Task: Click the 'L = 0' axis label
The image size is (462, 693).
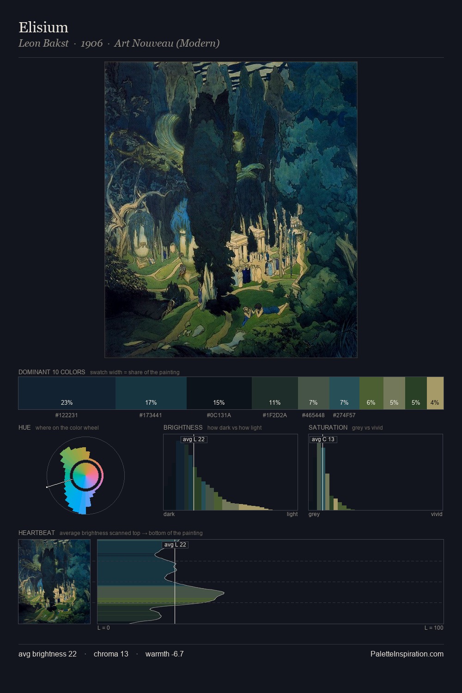Action: [x=103, y=628]
